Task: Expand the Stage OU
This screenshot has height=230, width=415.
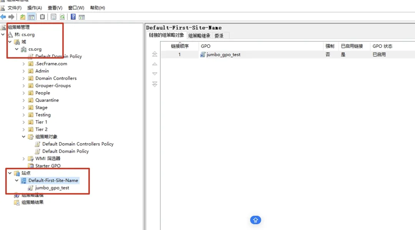Action: coord(23,108)
